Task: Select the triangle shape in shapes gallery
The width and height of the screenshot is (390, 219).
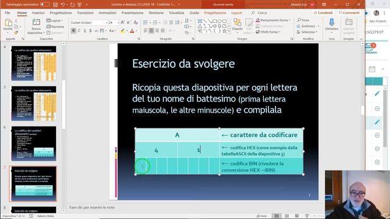Action: 200,26
